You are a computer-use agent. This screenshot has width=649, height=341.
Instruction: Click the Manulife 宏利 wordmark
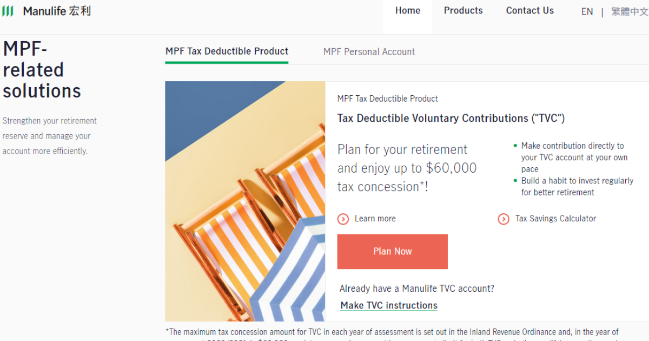[57, 11]
